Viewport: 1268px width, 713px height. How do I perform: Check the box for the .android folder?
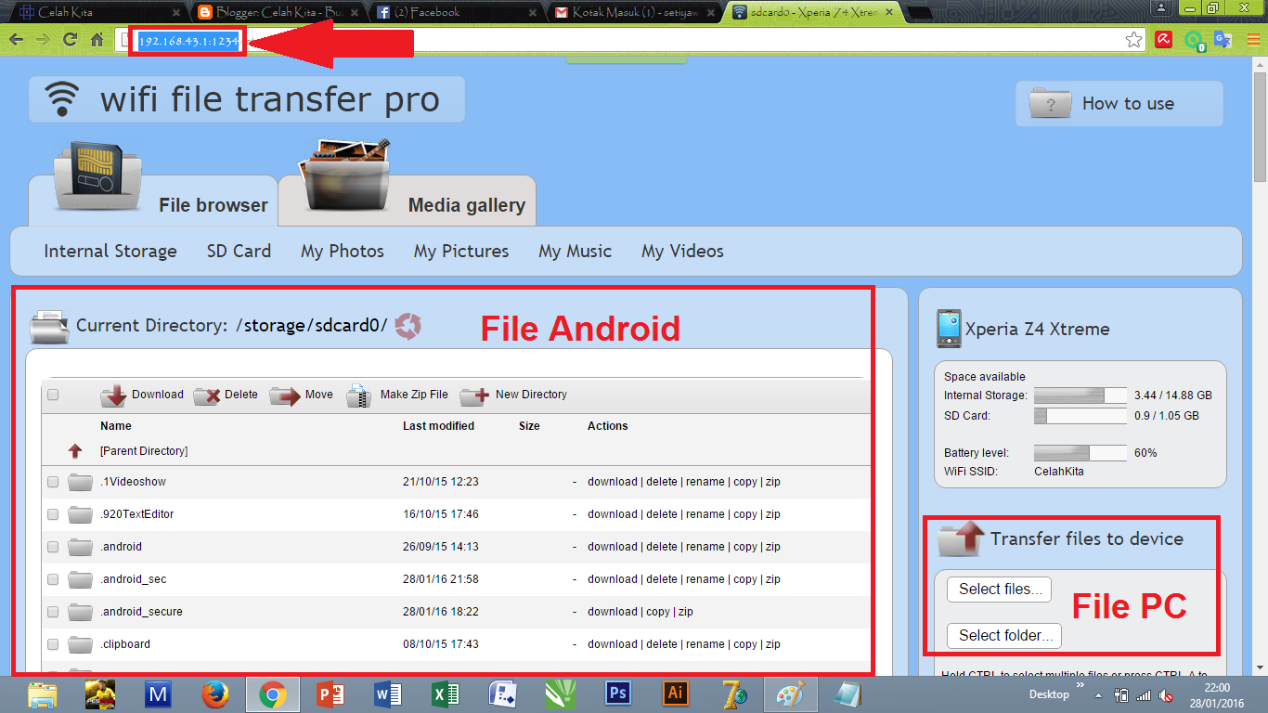point(53,547)
